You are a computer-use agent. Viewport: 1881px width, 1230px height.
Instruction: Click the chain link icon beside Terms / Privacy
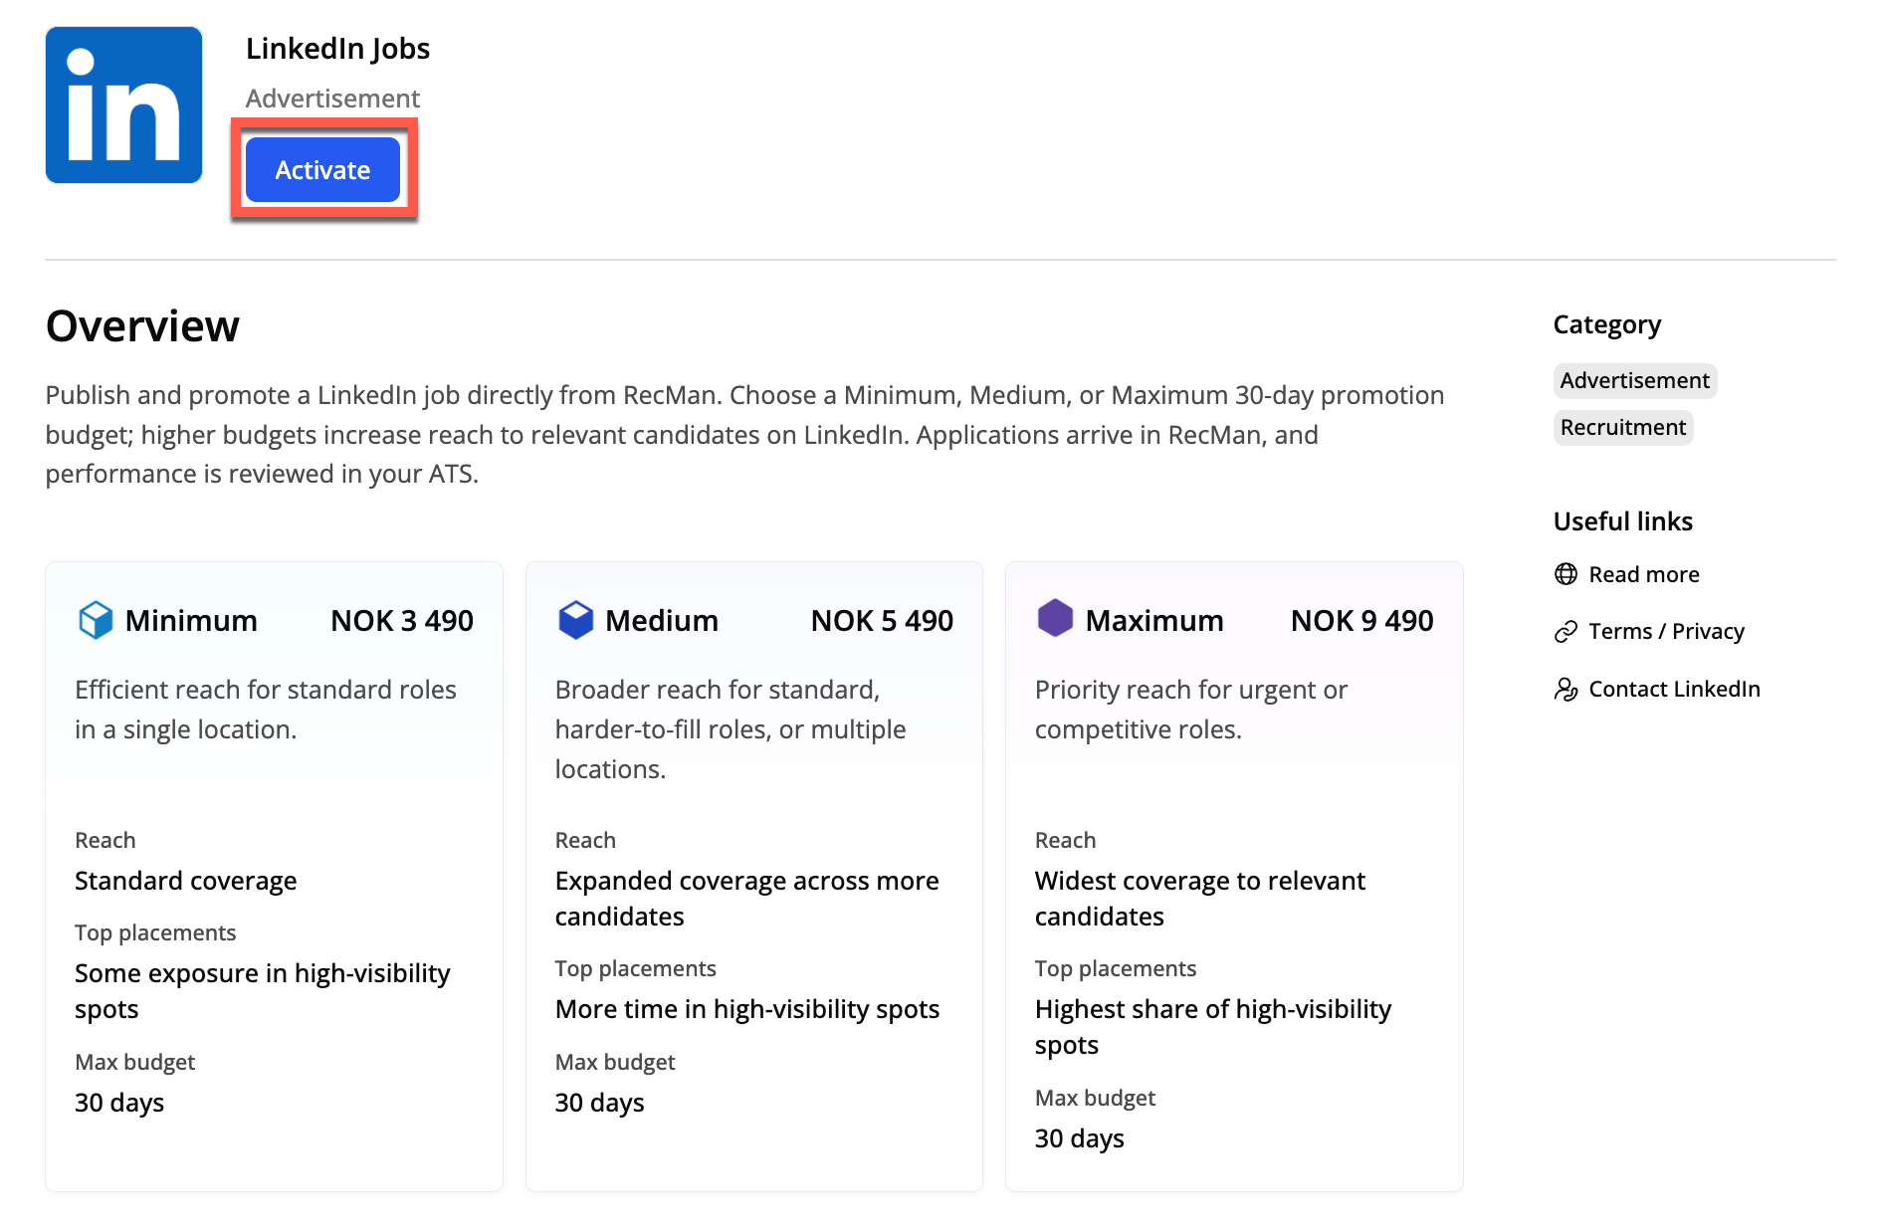pyautogui.click(x=1566, y=632)
